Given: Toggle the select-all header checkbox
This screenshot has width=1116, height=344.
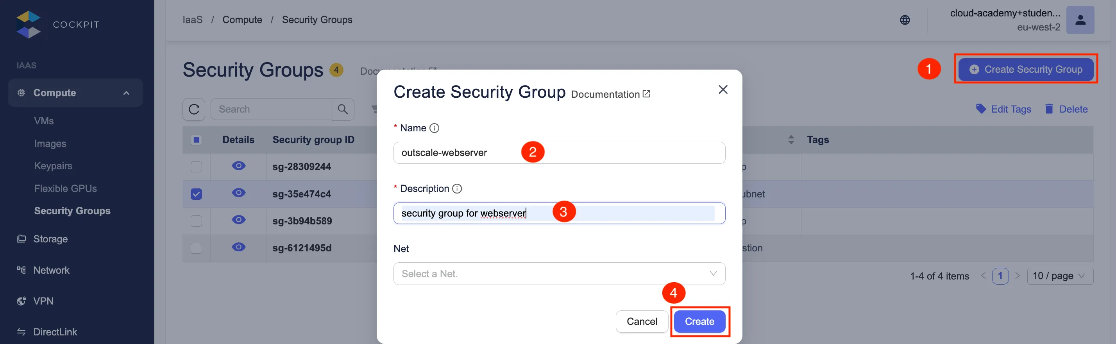Looking at the screenshot, I should click(196, 140).
